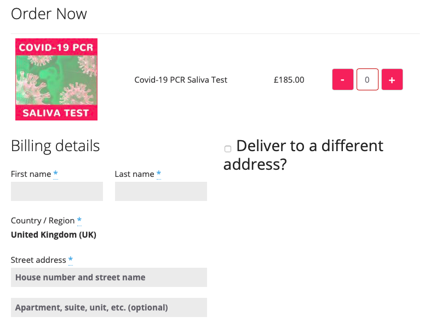Select the Apartment, suite, unit optional field
Viewport: 430px width, 328px height.
108,307
